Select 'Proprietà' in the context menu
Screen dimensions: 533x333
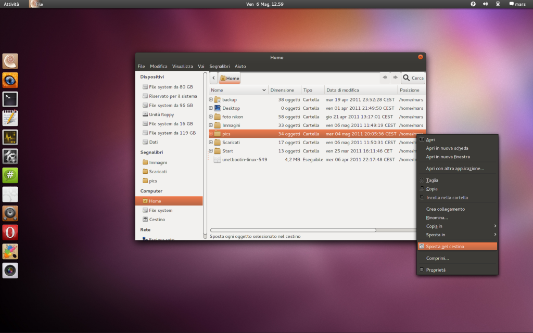click(x=436, y=270)
